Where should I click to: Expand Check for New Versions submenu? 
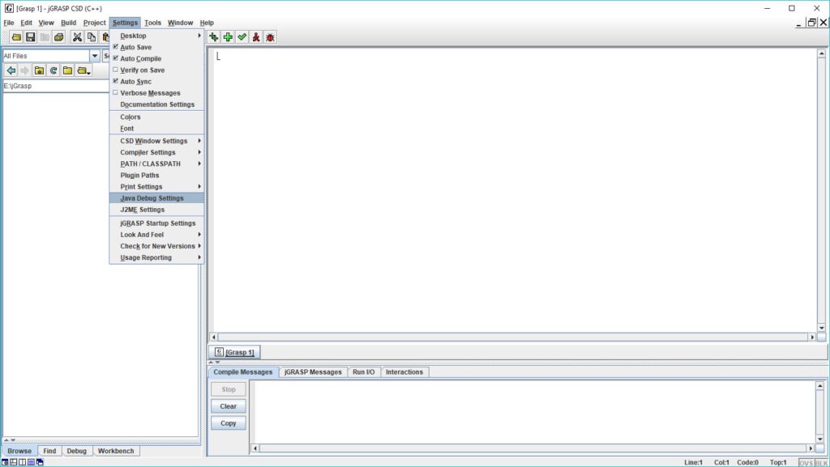(156, 246)
